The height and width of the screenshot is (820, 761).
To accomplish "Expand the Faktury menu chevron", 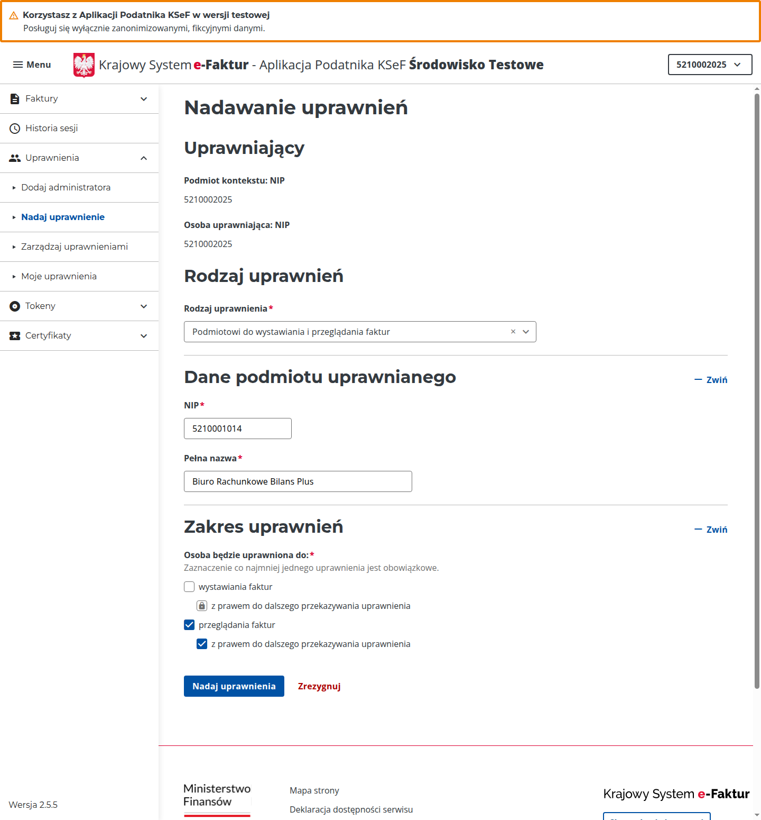I will coord(144,99).
